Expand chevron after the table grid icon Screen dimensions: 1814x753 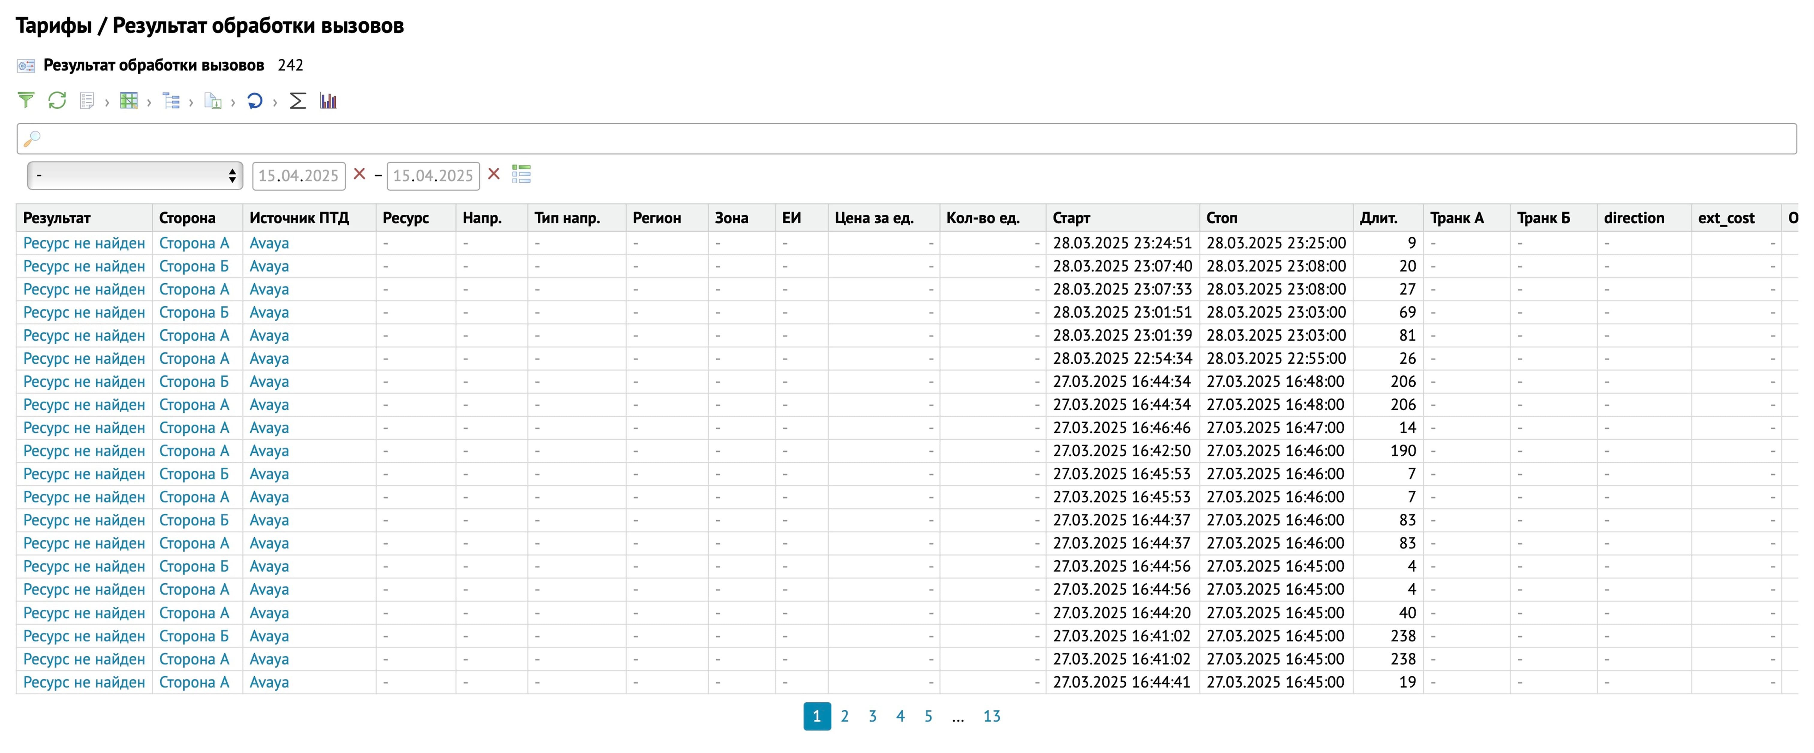pyautogui.click(x=149, y=103)
